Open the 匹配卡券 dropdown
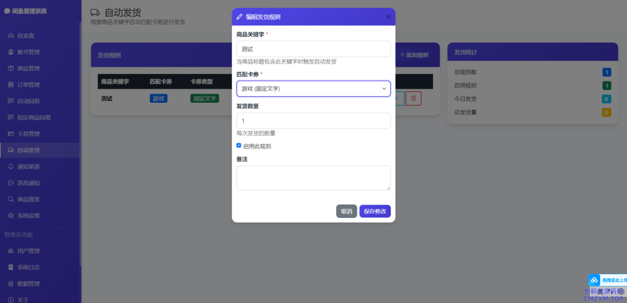This screenshot has width=627, height=303. [313, 89]
